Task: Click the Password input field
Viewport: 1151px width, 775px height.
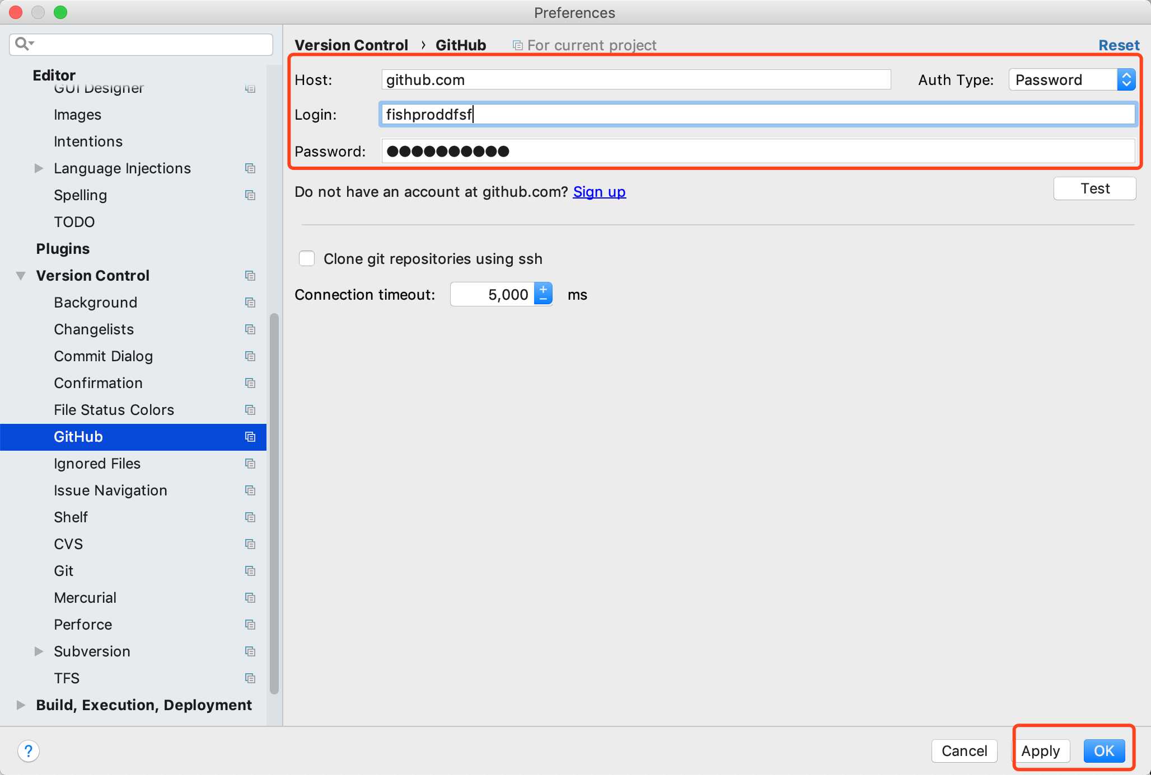Action: coord(758,151)
